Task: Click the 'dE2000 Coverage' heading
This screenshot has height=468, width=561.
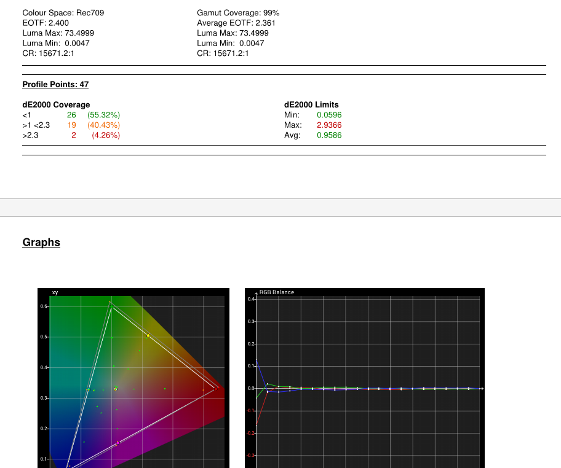Action: click(x=56, y=104)
